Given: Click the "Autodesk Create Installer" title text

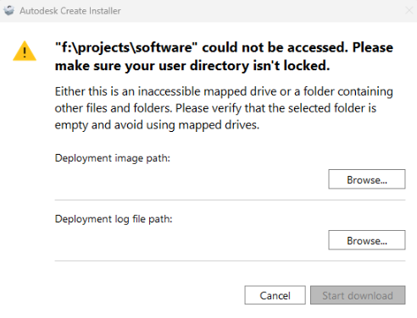Looking at the screenshot, I should point(70,11).
